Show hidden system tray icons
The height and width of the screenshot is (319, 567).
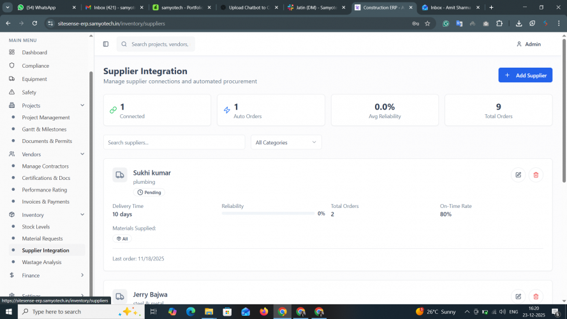467,311
